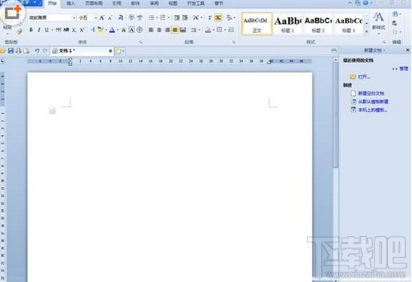Switch to the 引用 (References) tab
This screenshot has width=412, height=282.
pos(116,3)
